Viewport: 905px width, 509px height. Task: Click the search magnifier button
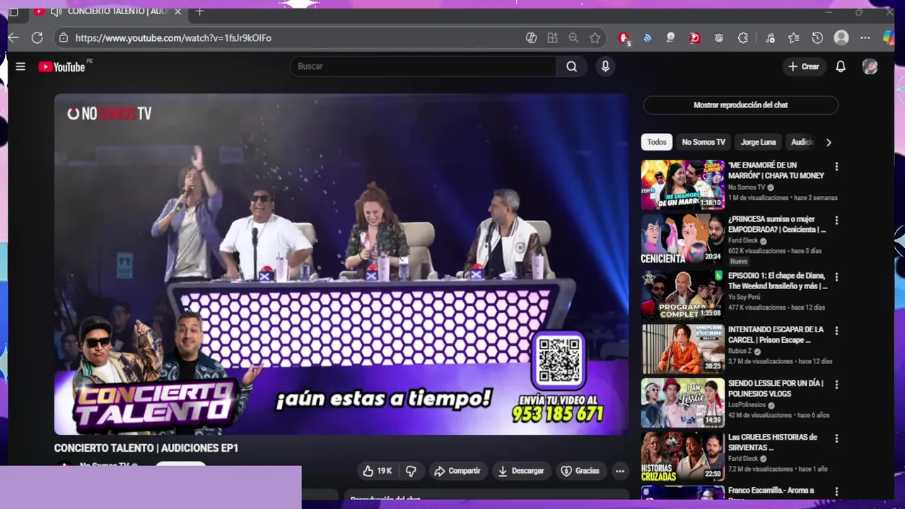[571, 66]
